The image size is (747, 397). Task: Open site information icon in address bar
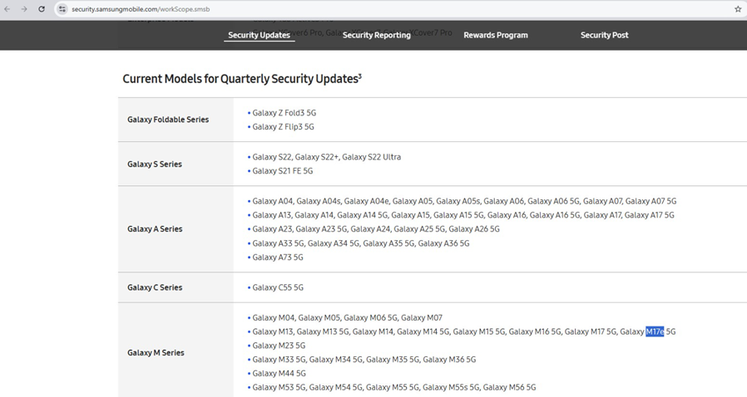tap(62, 9)
